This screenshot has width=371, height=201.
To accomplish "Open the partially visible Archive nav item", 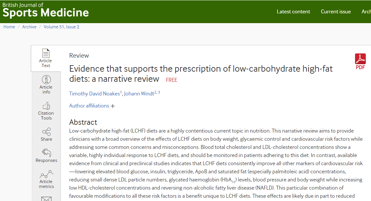I will pyautogui.click(x=366, y=12).
